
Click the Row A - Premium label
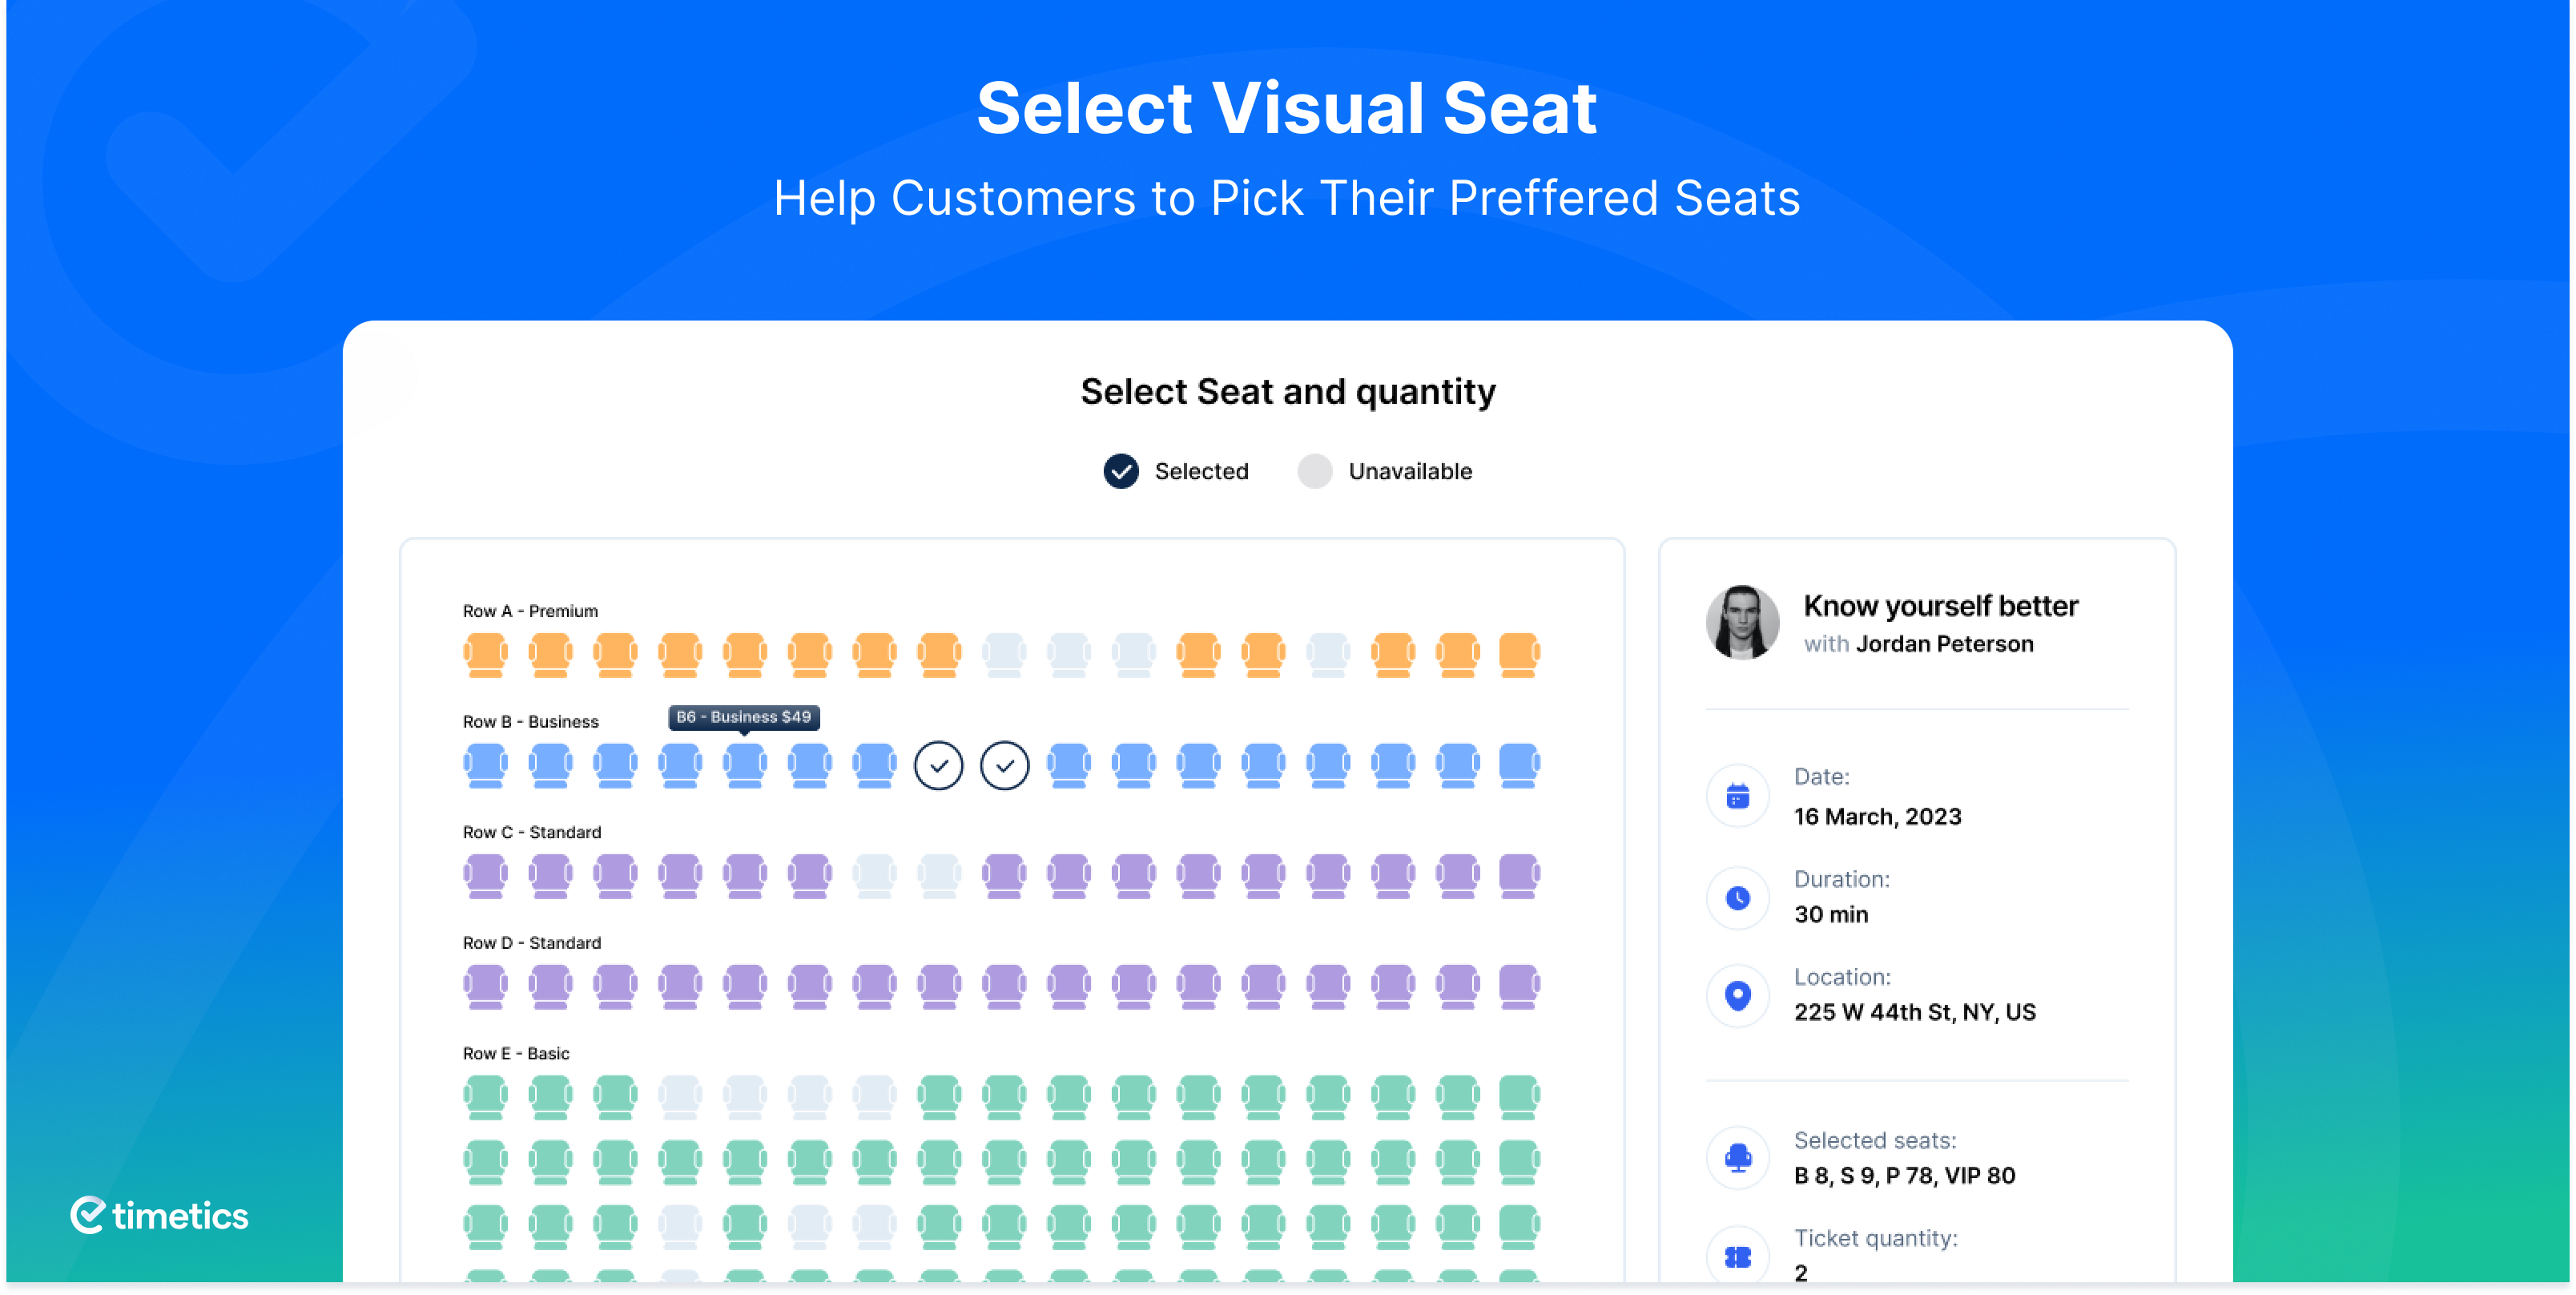530,611
